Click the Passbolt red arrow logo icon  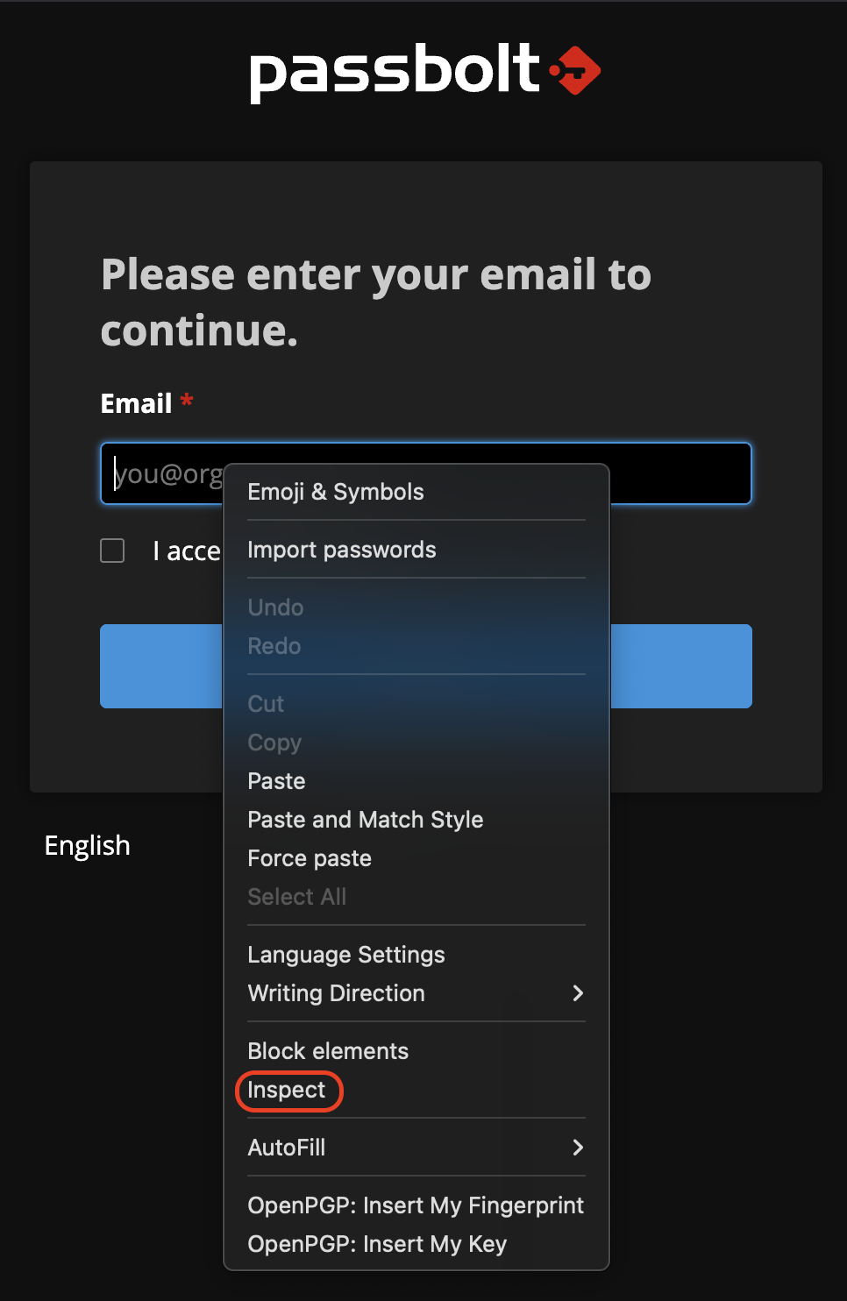(574, 70)
